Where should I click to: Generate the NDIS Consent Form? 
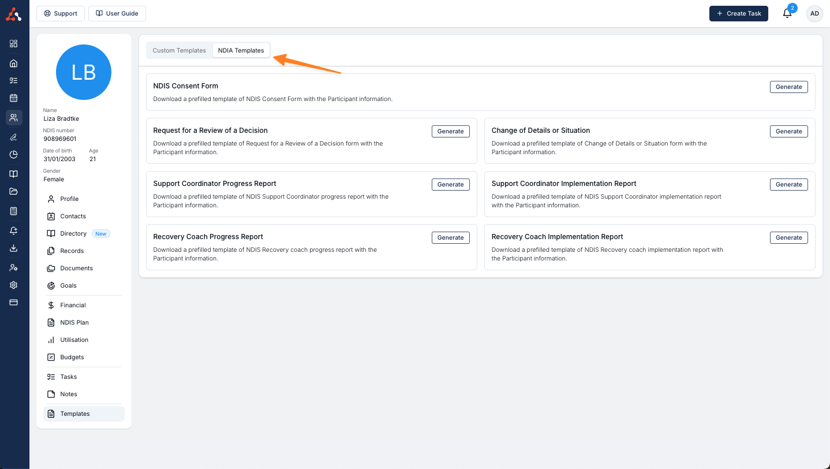click(x=788, y=87)
